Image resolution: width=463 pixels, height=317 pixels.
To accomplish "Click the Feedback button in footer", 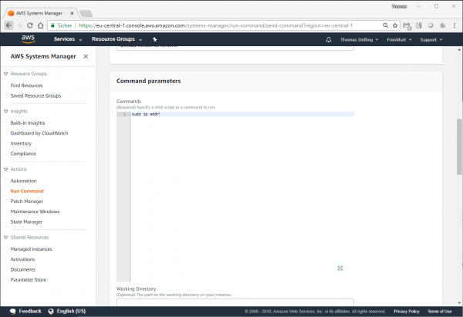I will point(25,312).
